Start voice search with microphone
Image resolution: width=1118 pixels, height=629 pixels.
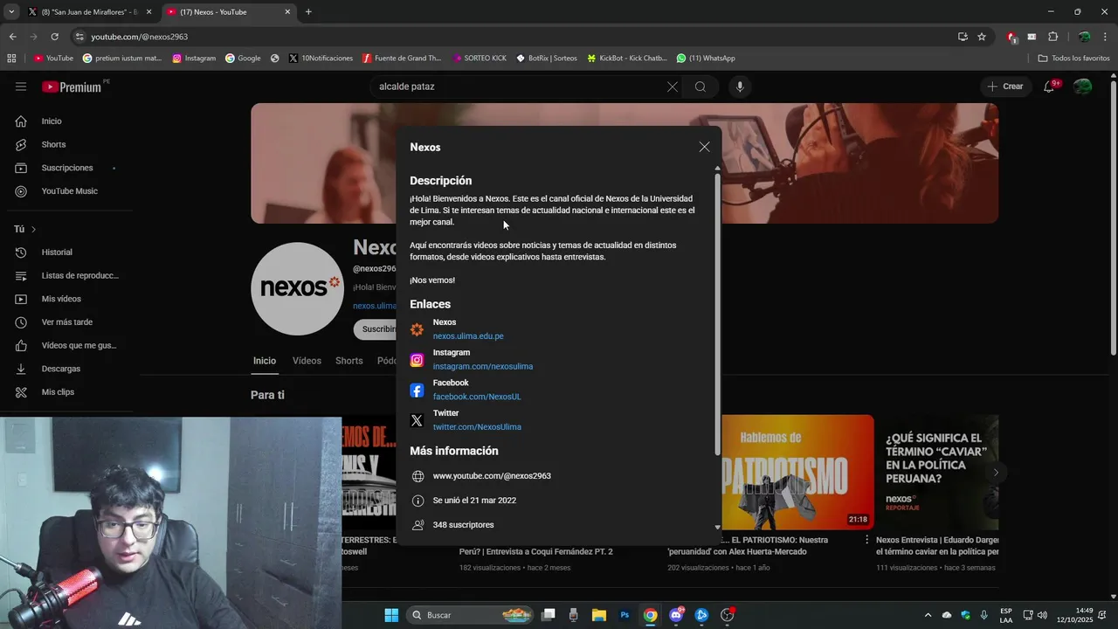click(x=740, y=86)
